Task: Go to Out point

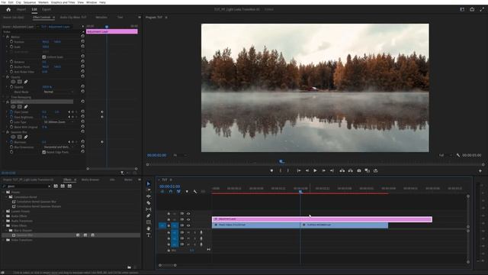Action: [x=332, y=170]
